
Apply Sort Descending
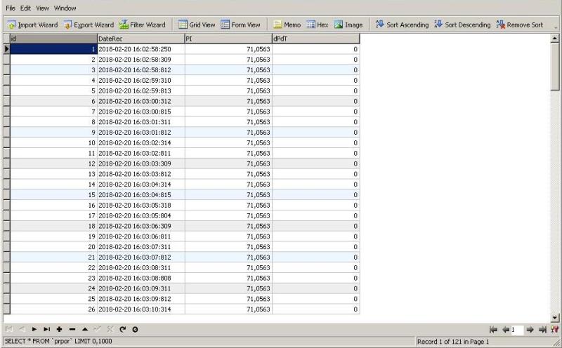click(x=462, y=25)
